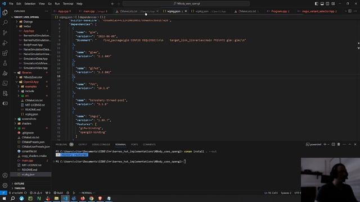Split the editor to the right
Screen dimensions: 360x202
coord(350,11)
